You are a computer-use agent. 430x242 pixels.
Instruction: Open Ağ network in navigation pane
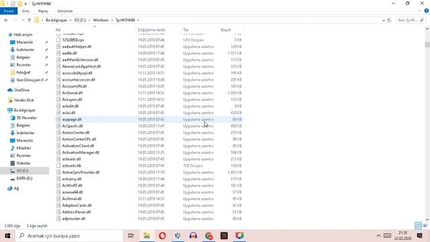pos(16,188)
